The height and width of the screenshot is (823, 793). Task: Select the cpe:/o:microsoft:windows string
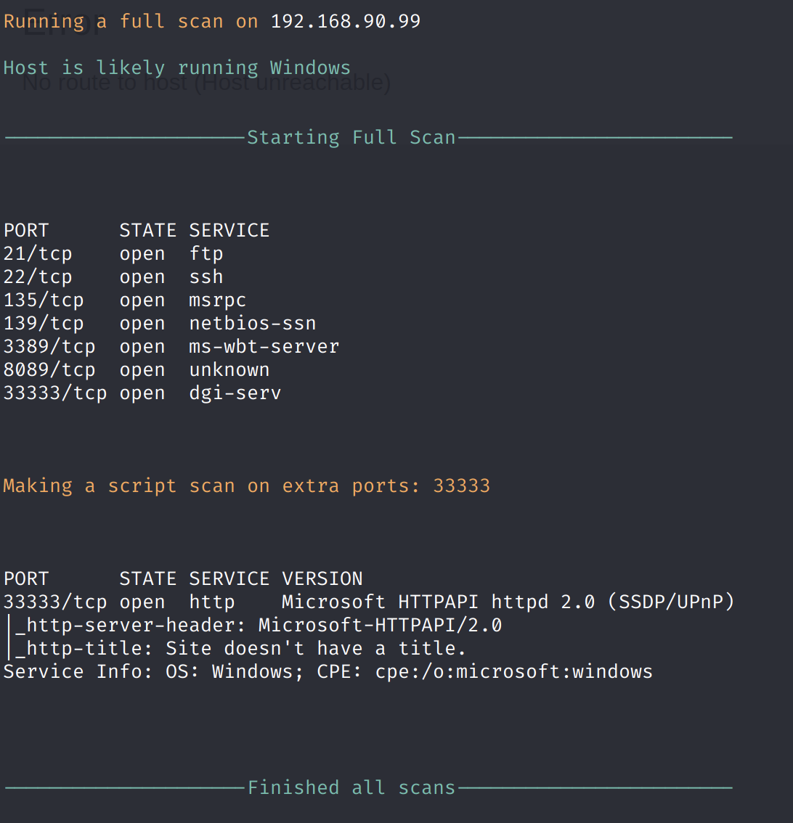514,672
